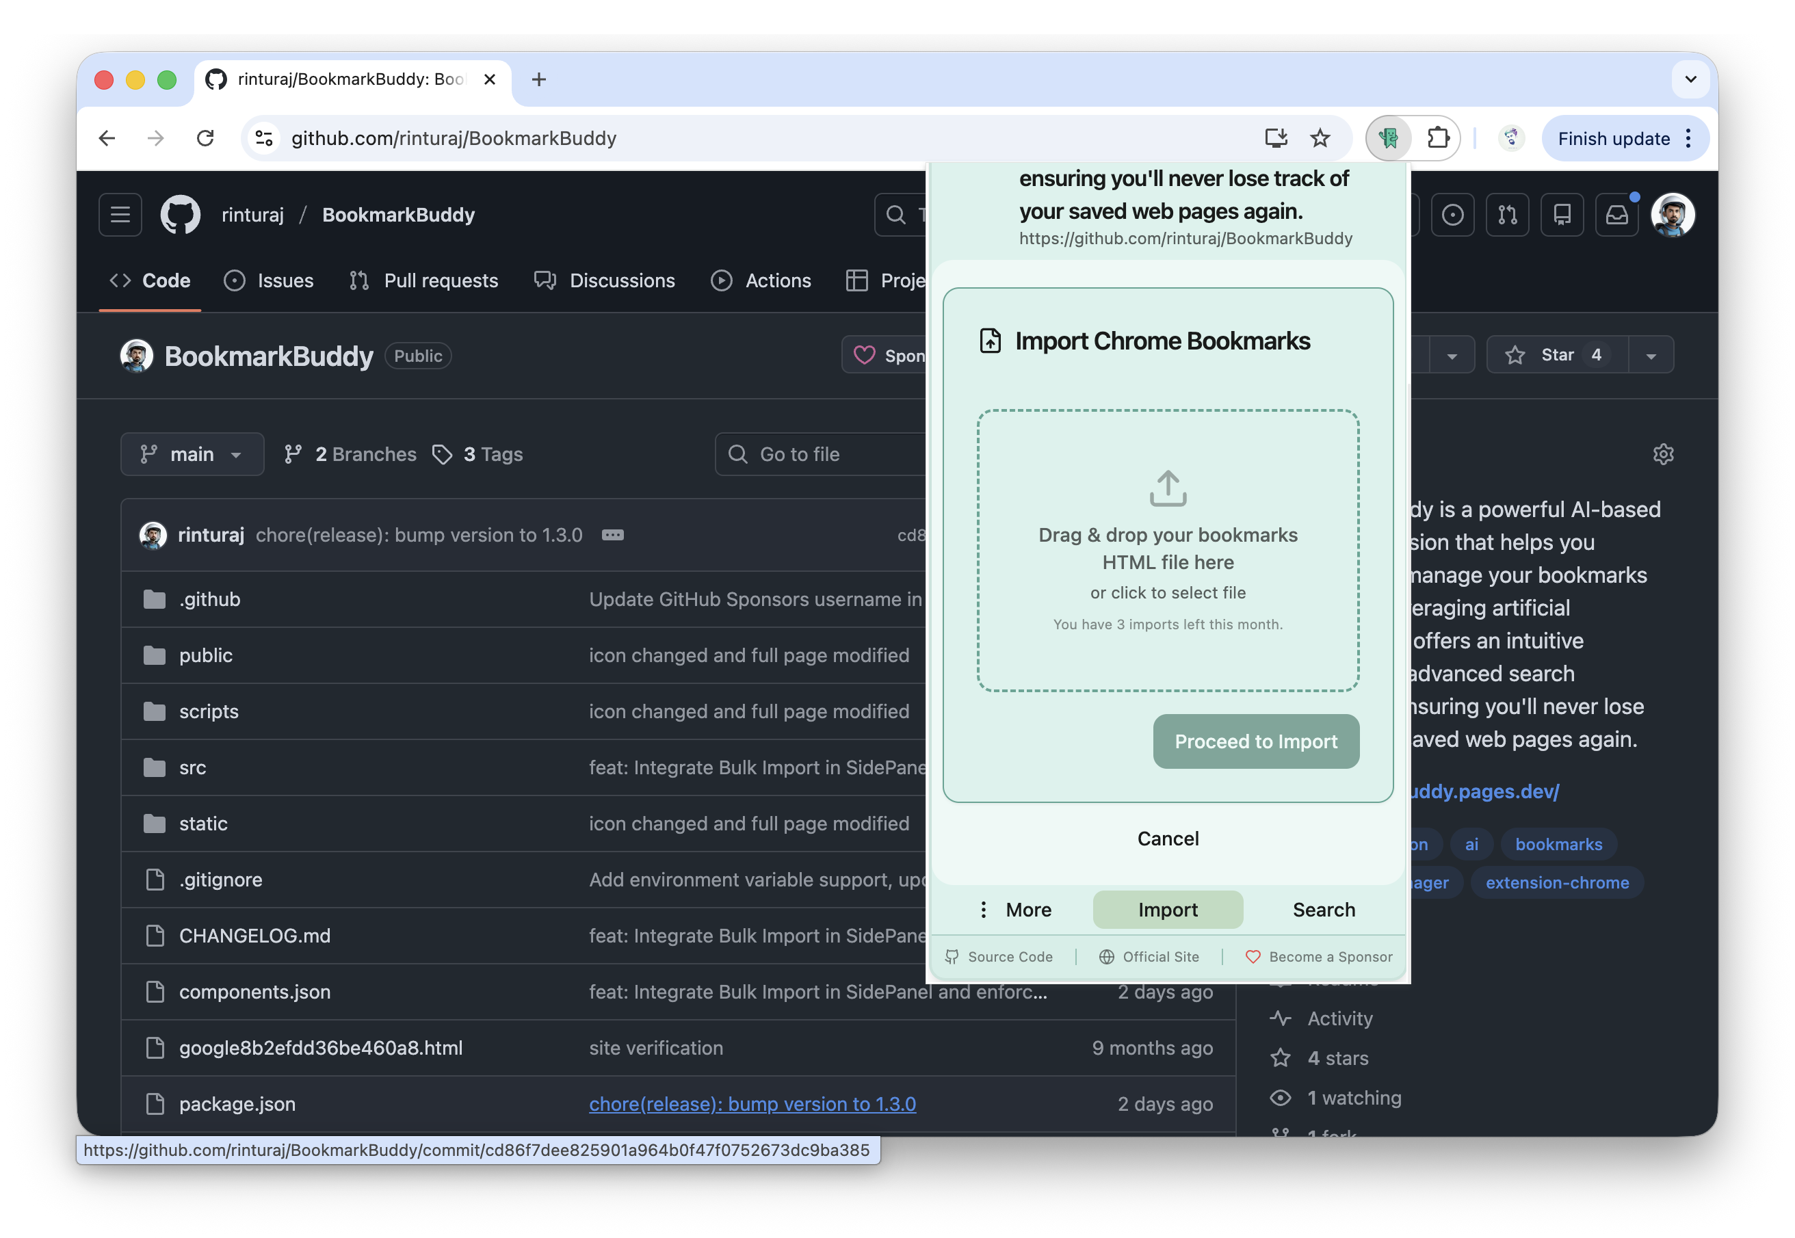Click the About section settings gear
This screenshot has height=1238, width=1795.
point(1664,453)
